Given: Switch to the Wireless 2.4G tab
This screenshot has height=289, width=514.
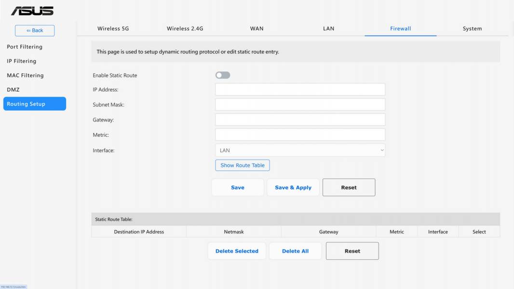Looking at the screenshot, I should [185, 28].
